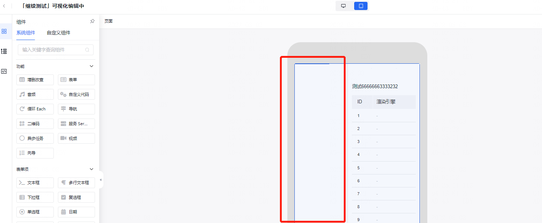Collapse the 功能 section
The height and width of the screenshot is (223, 542).
coord(92,66)
